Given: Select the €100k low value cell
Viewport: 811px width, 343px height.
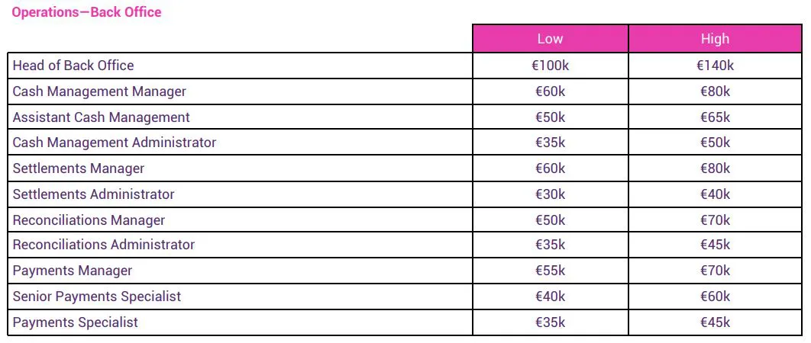Looking at the screenshot, I should click(551, 66).
